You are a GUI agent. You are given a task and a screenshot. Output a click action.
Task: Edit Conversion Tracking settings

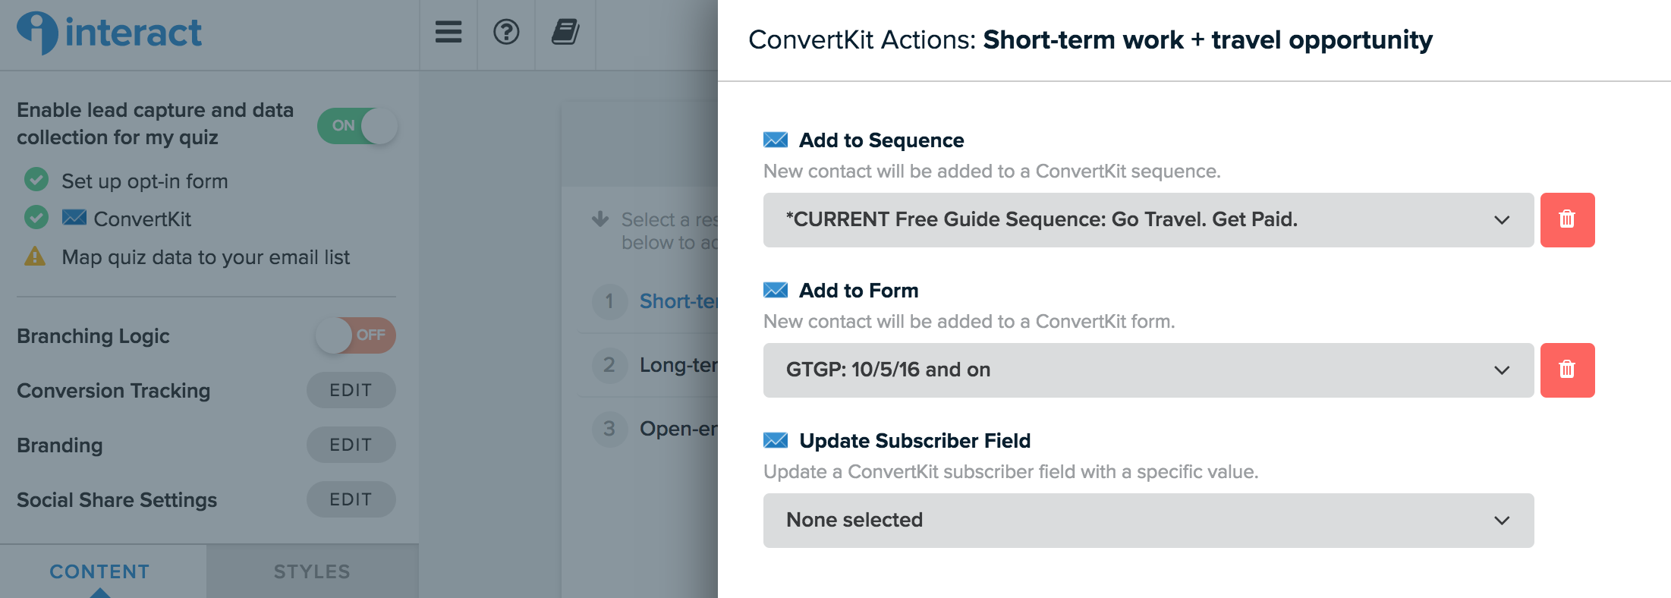click(351, 390)
